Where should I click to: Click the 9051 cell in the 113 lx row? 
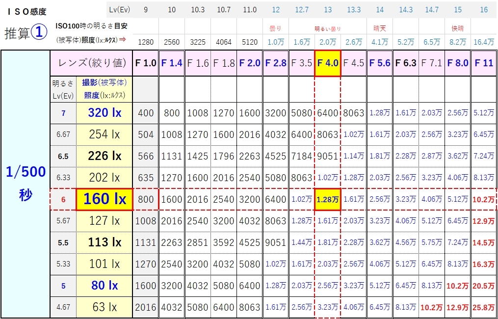(276, 242)
